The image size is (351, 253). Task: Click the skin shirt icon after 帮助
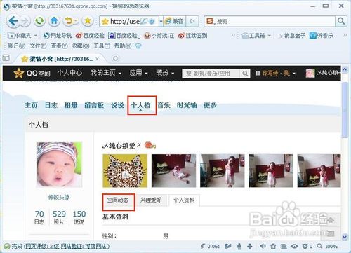138,46
